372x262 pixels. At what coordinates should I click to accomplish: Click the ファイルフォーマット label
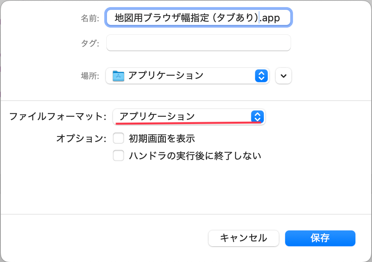tap(58, 116)
